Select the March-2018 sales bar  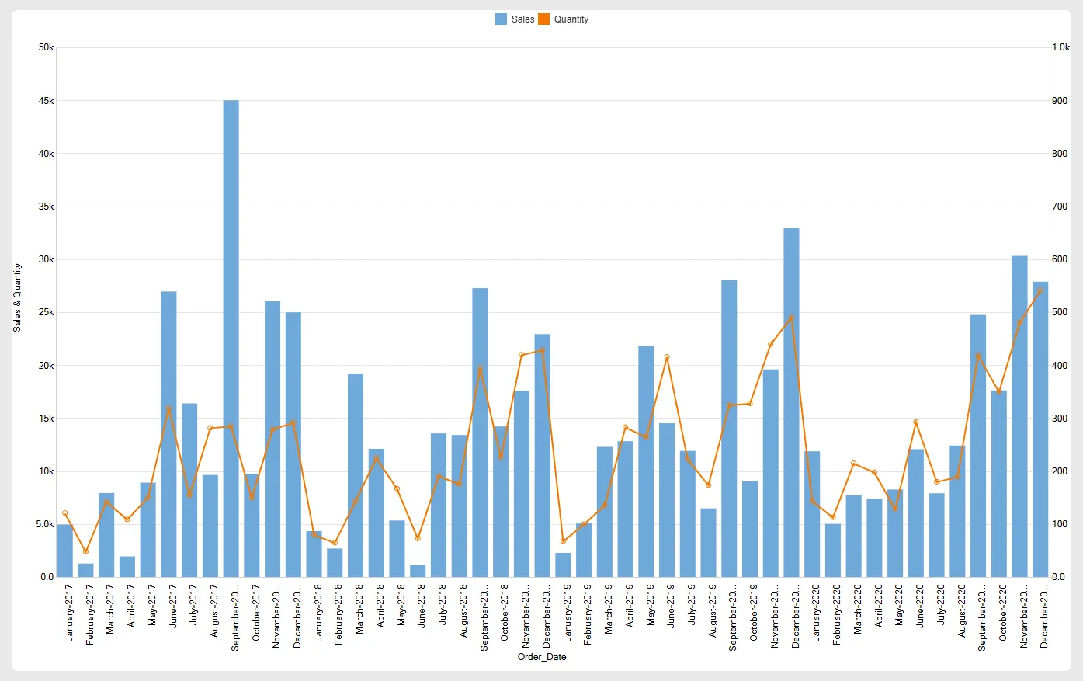tap(356, 475)
